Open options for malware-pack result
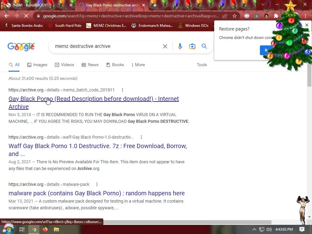This screenshot has width=312, height=234. click(97, 184)
